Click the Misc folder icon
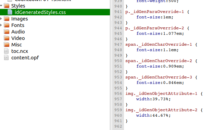The width and height of the screenshot is (214, 130). (x=7, y=45)
